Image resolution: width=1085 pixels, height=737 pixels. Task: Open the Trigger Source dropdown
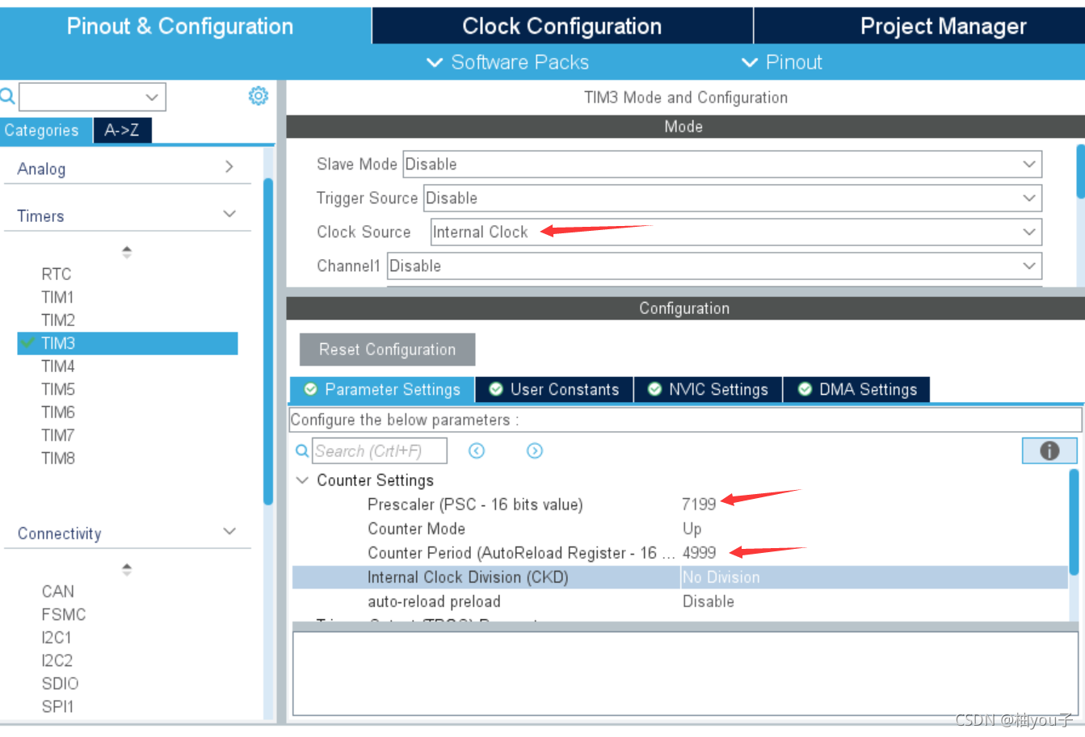click(733, 198)
